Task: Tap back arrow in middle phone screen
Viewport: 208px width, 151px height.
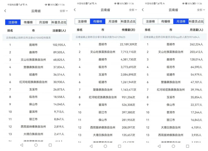Action: click(75, 10)
